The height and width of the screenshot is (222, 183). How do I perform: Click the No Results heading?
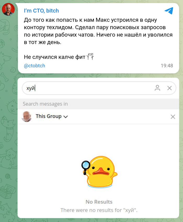click(99, 202)
